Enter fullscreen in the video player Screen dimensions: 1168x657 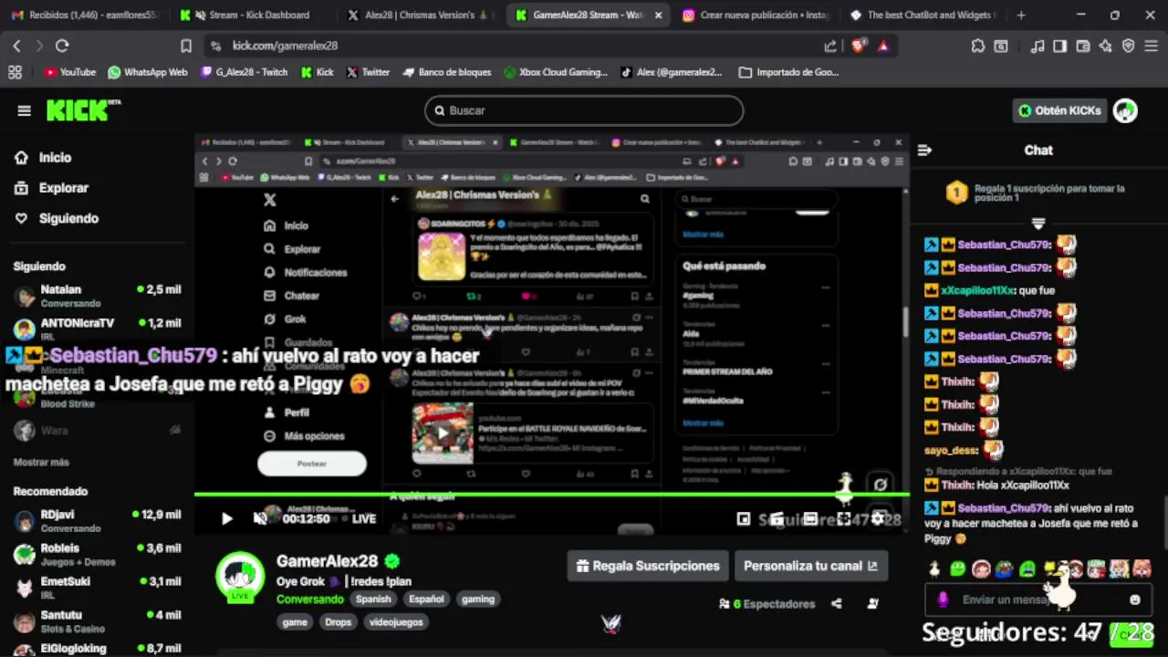click(x=844, y=518)
